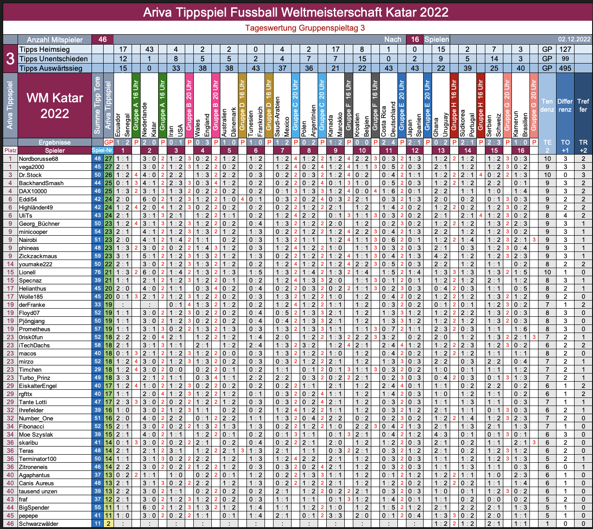This screenshot has height=529, width=593.
Task: Select the Tunesien Frankreich match header
Action: [255, 105]
